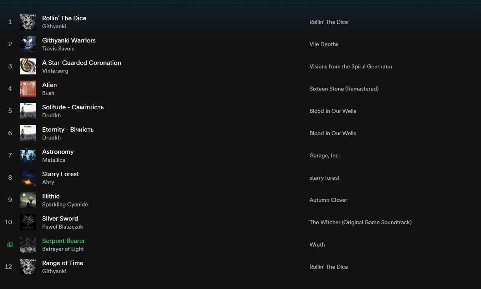Click the A Star-Guarded Coronation cover art

[x=28, y=66]
